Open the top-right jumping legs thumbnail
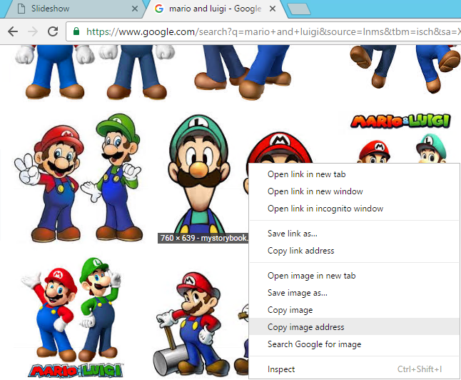The image size is (461, 380). (x=405, y=69)
